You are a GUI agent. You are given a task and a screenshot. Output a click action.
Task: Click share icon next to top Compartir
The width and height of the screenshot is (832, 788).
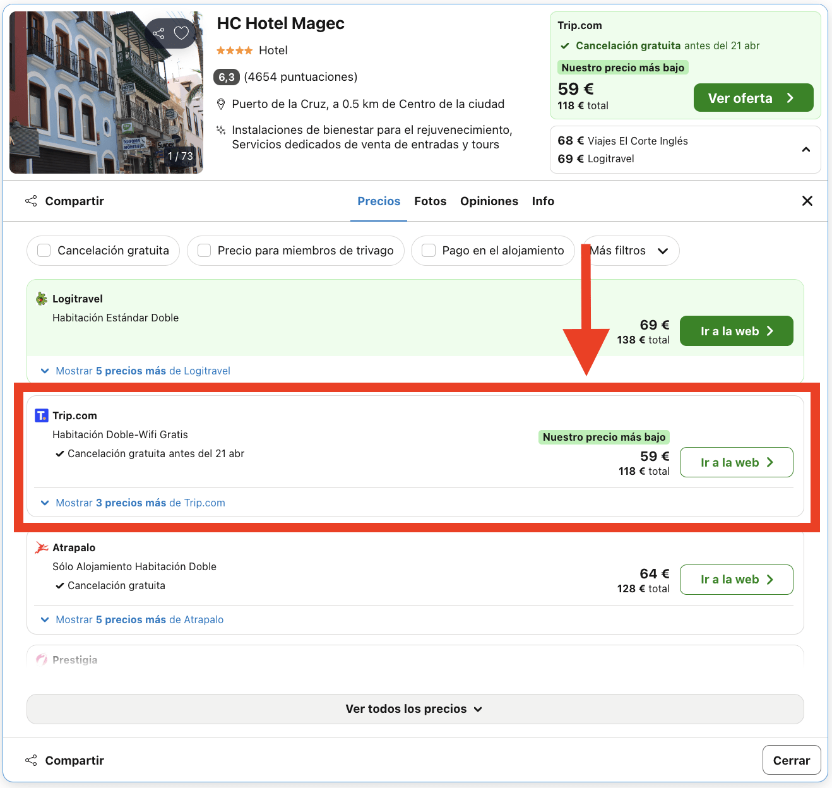coord(31,201)
